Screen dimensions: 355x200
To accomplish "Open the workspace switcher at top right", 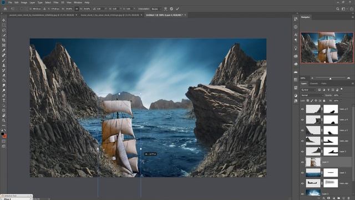I will pos(343,9).
